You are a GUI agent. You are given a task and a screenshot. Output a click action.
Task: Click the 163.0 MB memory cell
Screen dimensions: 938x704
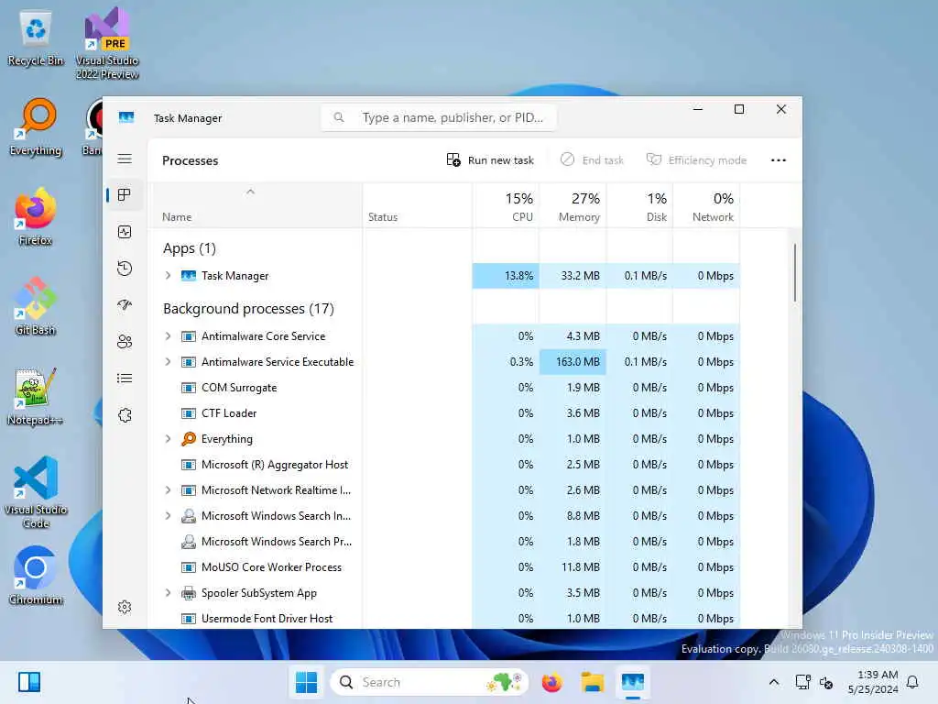coord(573,361)
